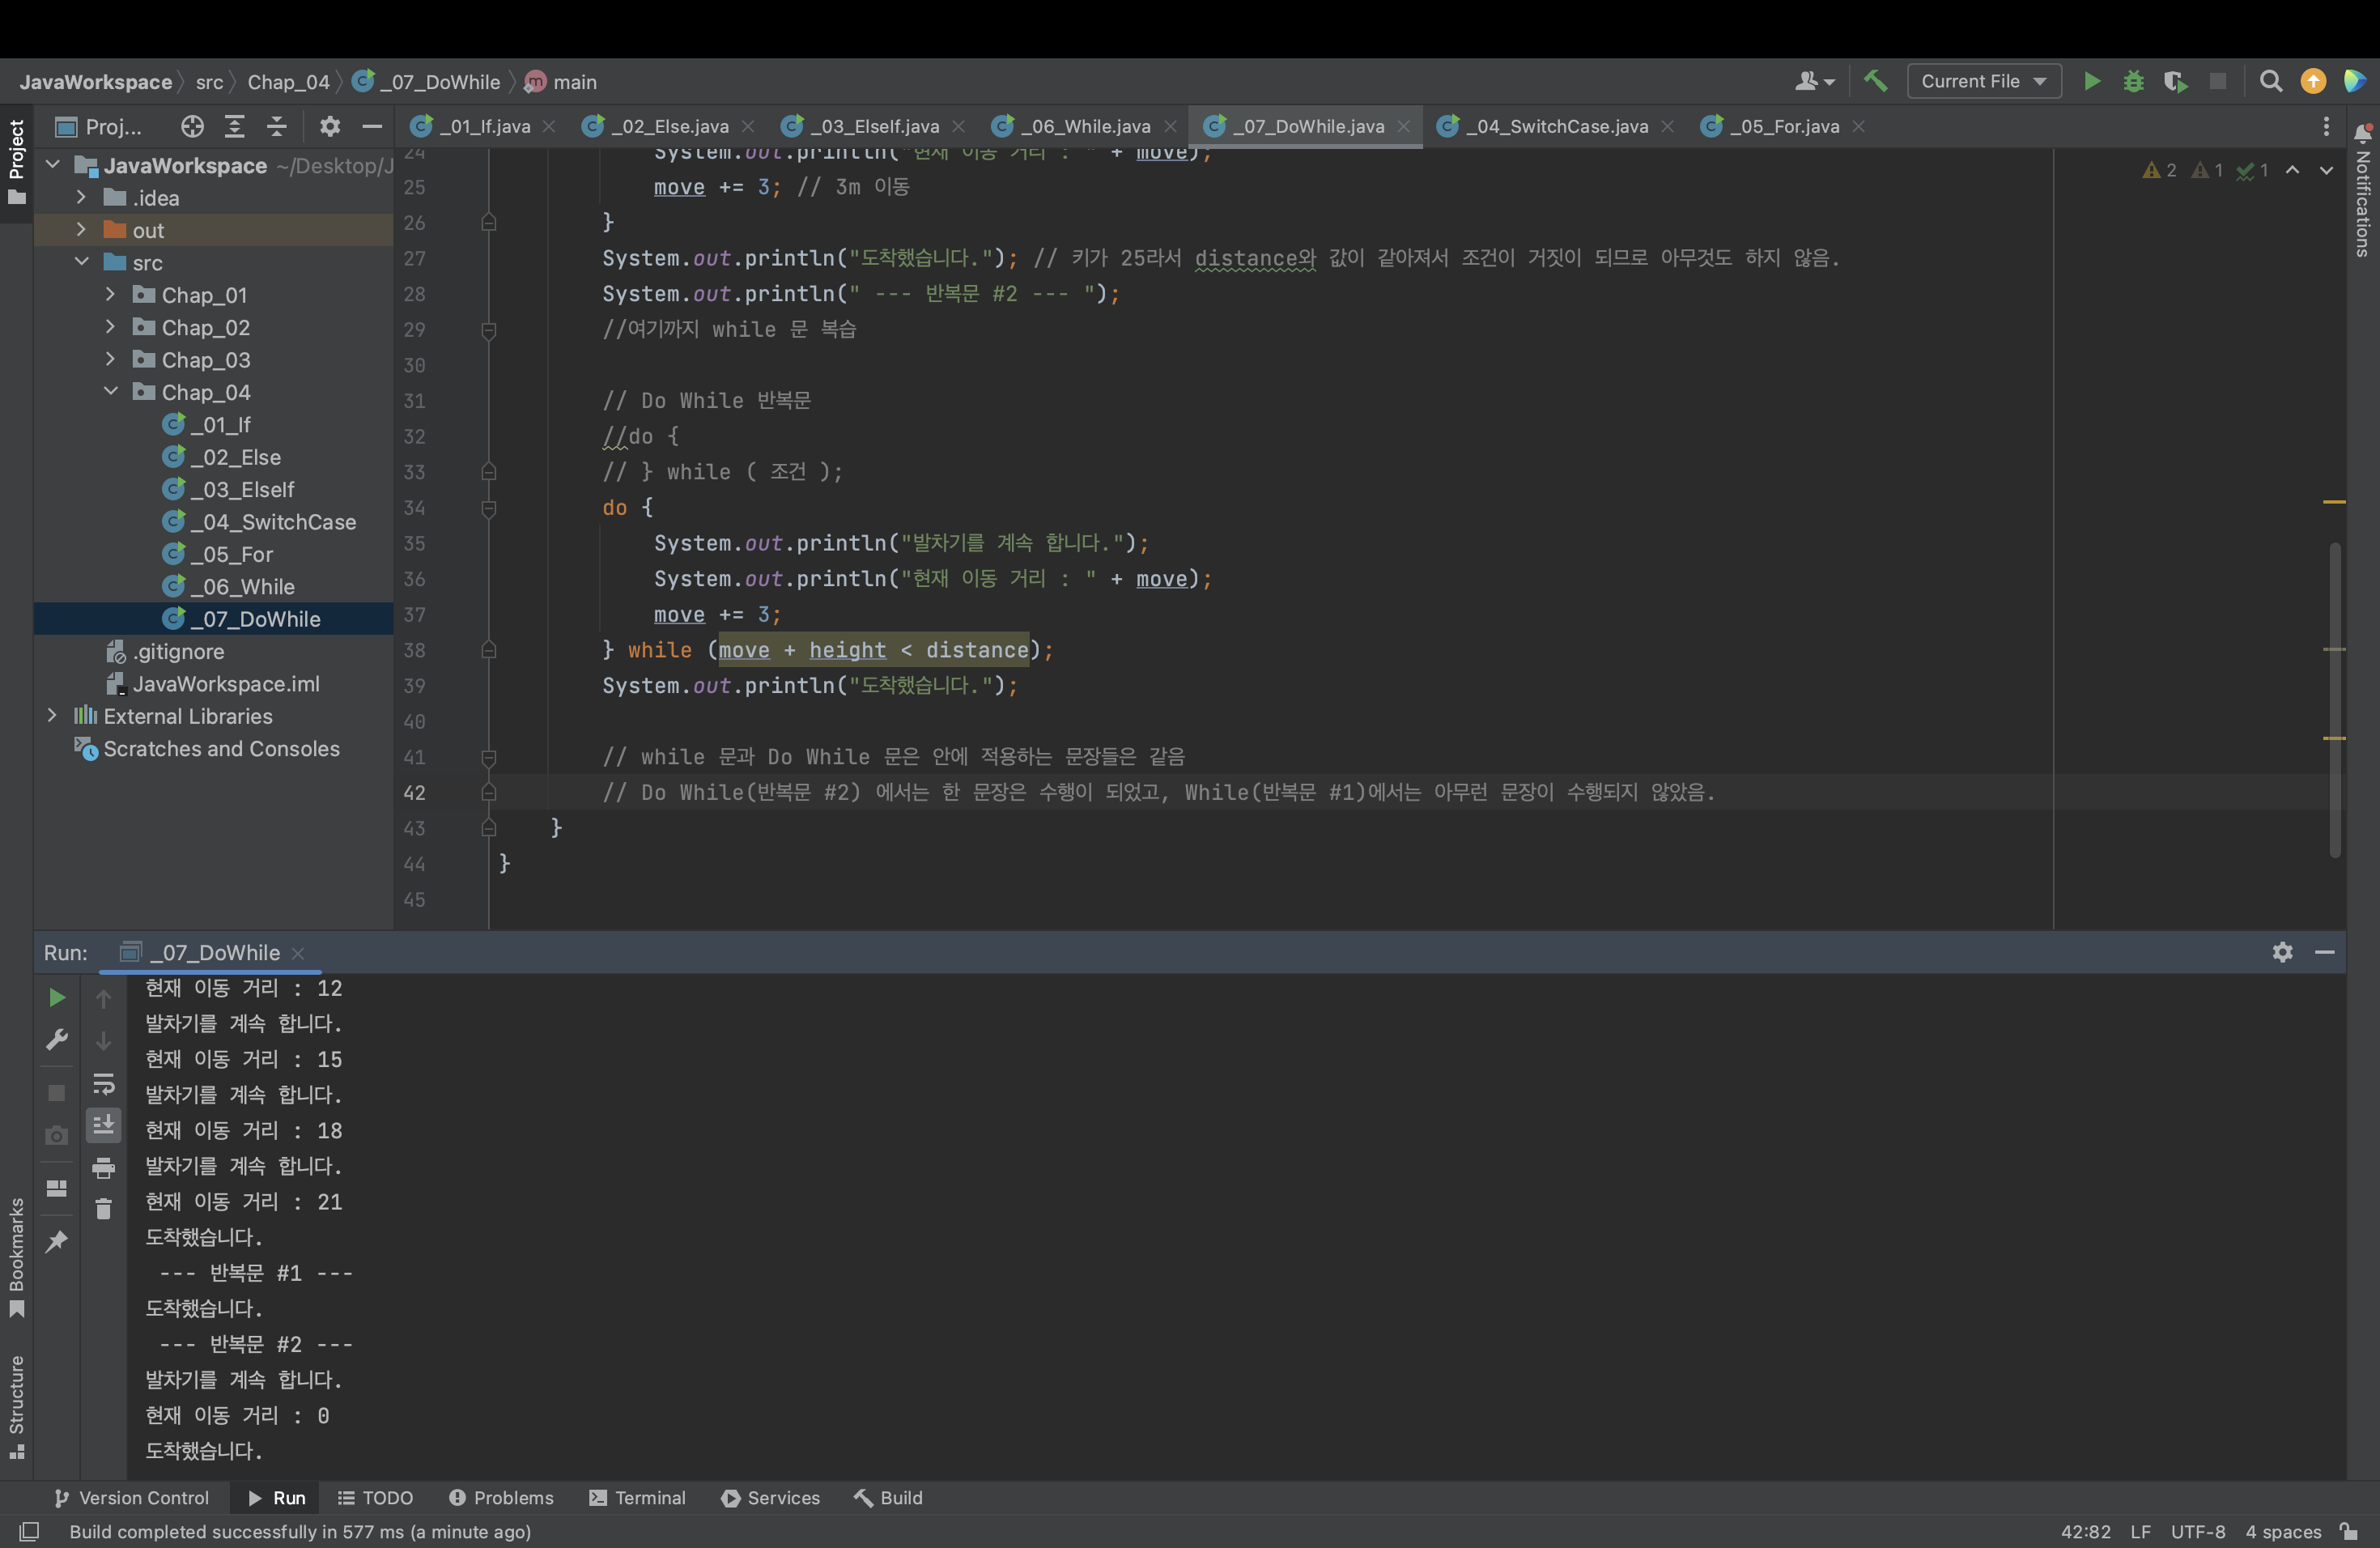Viewport: 2380px width, 1548px height.
Task: Open the Services tool window
Action: click(770, 1498)
